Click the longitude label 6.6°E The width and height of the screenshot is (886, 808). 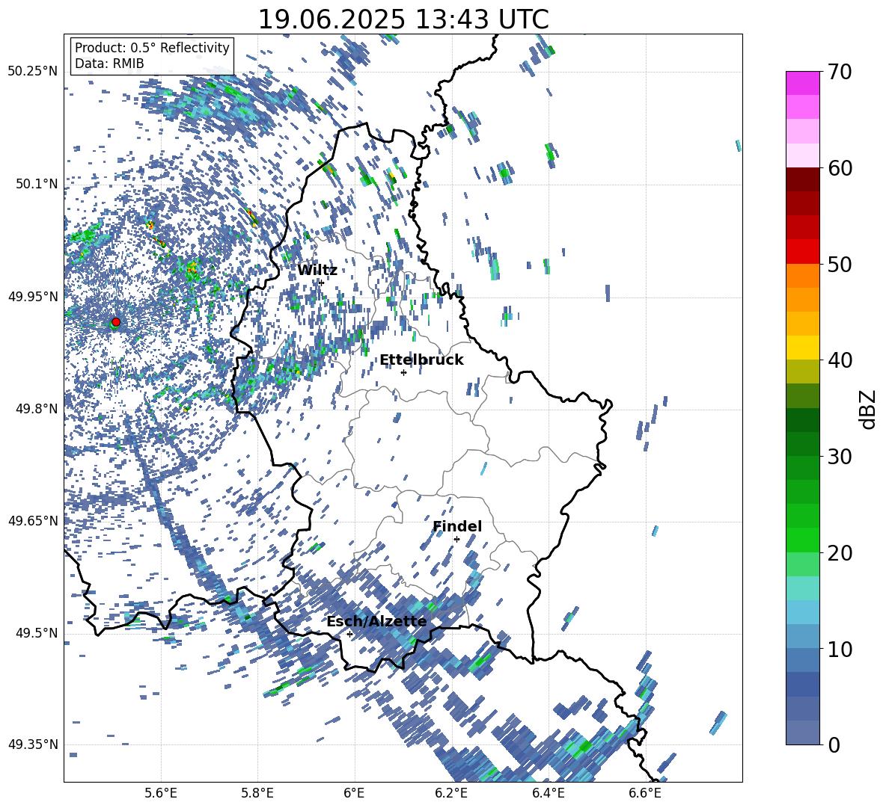(x=645, y=793)
